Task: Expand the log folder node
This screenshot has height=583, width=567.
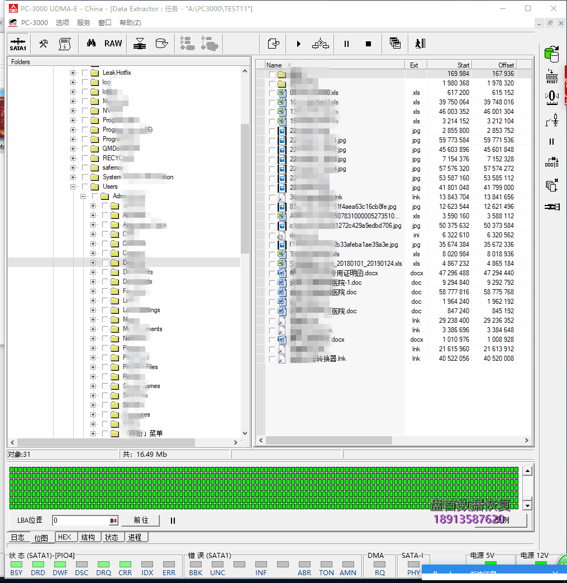Action: (73, 82)
